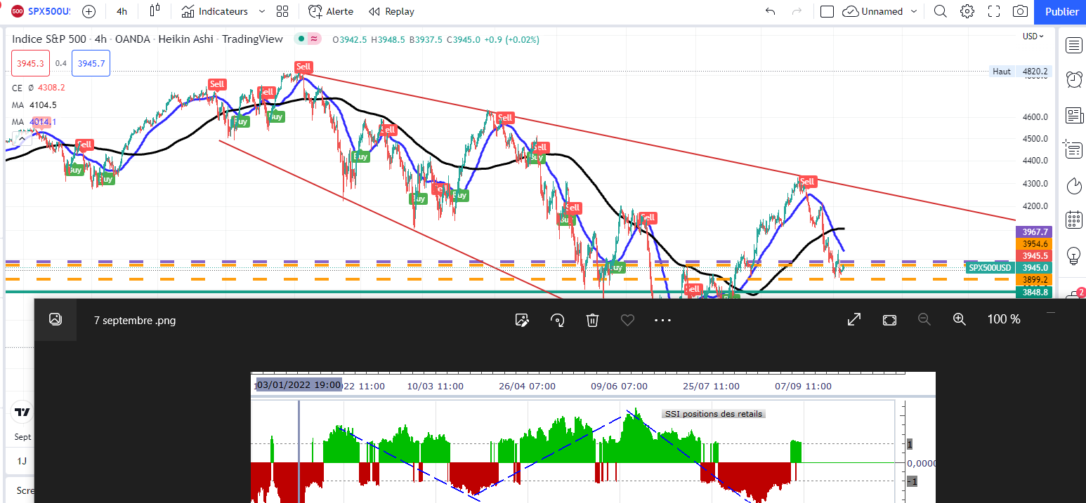
Task: Toggle the market status indicator pill
Action: pos(308,39)
